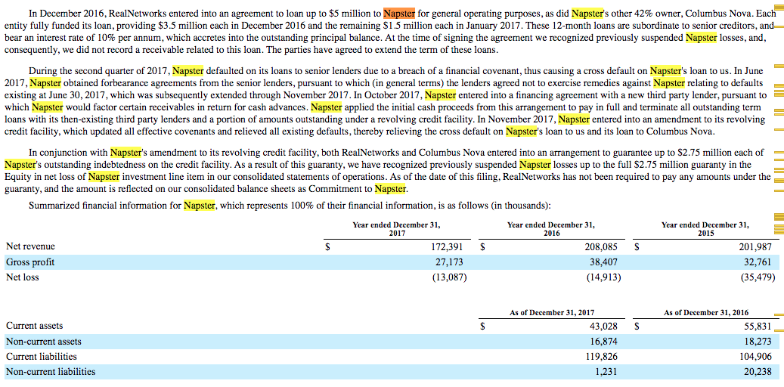Click highlighted "Napster" before "obtained forbearance agreements"

45,83
